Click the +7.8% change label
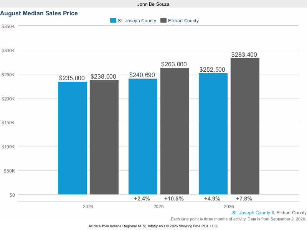The height and width of the screenshot is (230, 307). point(244,199)
